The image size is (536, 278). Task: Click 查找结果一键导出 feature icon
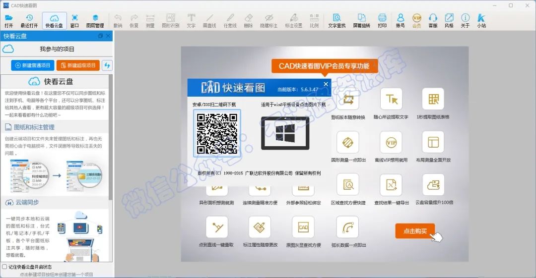pyautogui.click(x=391, y=185)
